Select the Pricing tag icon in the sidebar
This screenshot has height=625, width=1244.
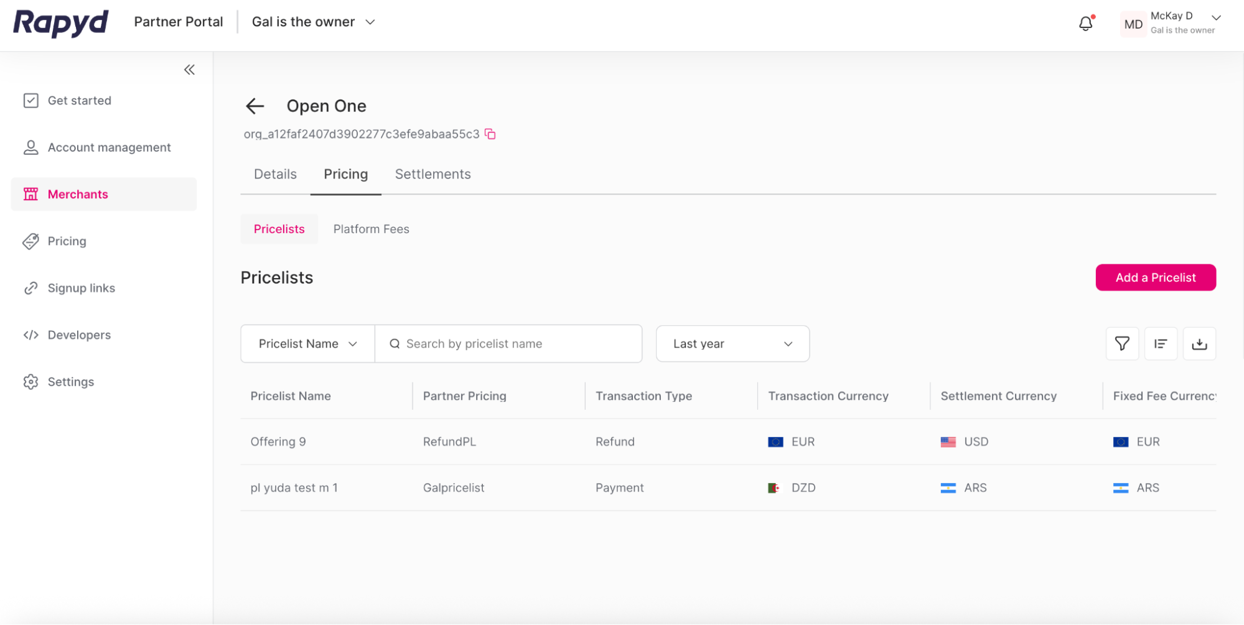click(31, 241)
